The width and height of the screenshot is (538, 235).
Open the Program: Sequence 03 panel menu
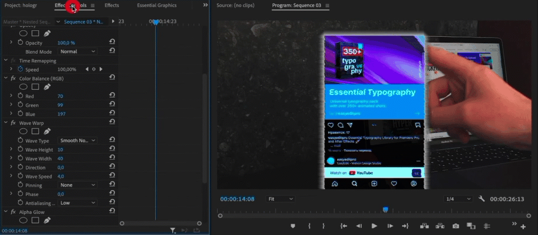tap(327, 5)
